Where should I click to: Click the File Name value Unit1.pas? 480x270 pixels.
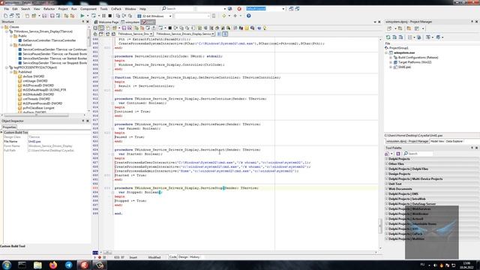click(34, 142)
